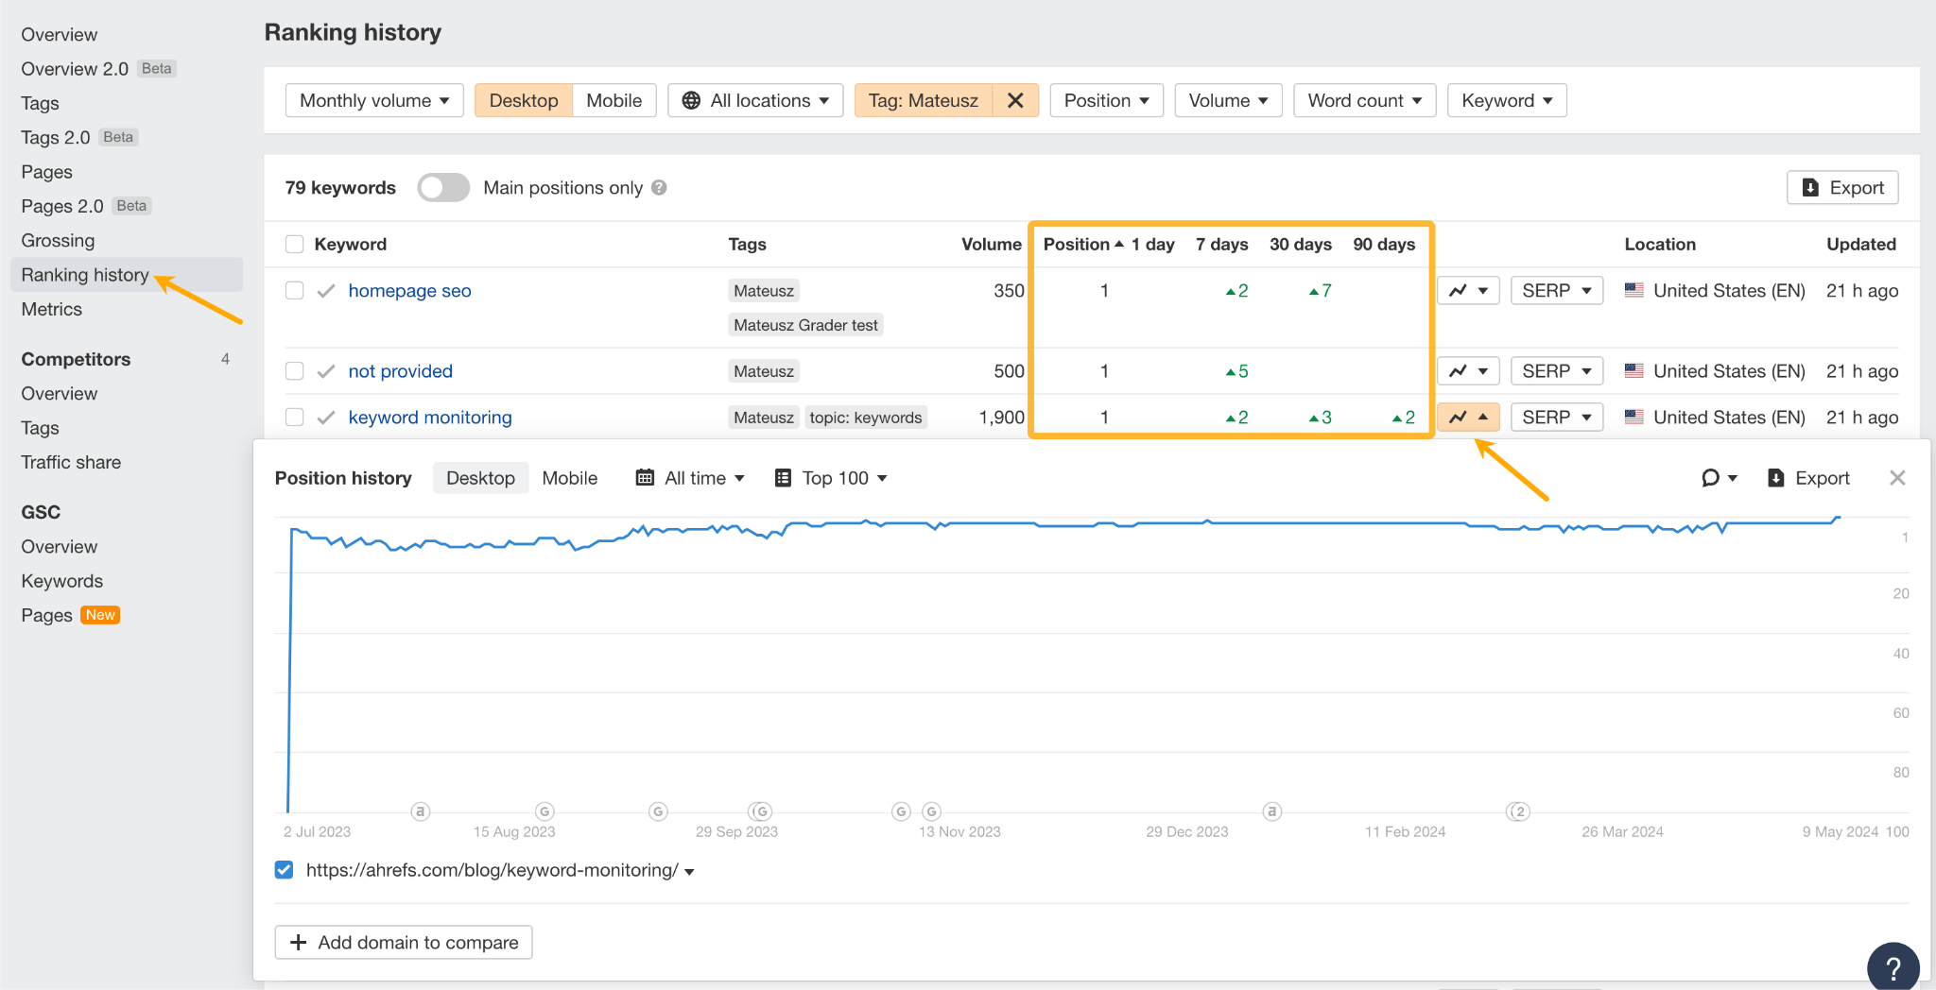Uncheck the ahrefs.com/blog/keyword-monitoring URL checkbox
This screenshot has width=1936, height=990.
click(x=284, y=869)
